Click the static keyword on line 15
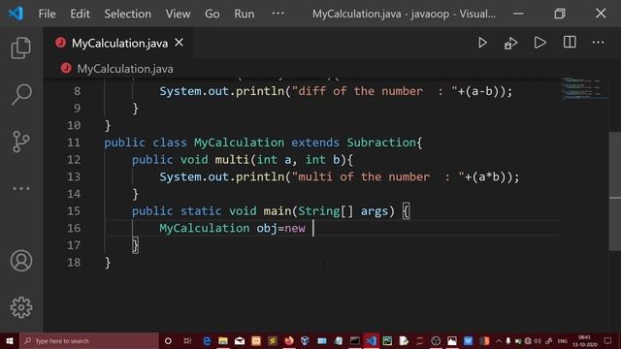 (x=201, y=211)
